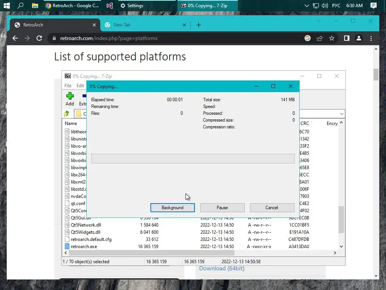Click the webpage vertical scrollbar
This screenshot has height=290, width=386.
(376, 74)
